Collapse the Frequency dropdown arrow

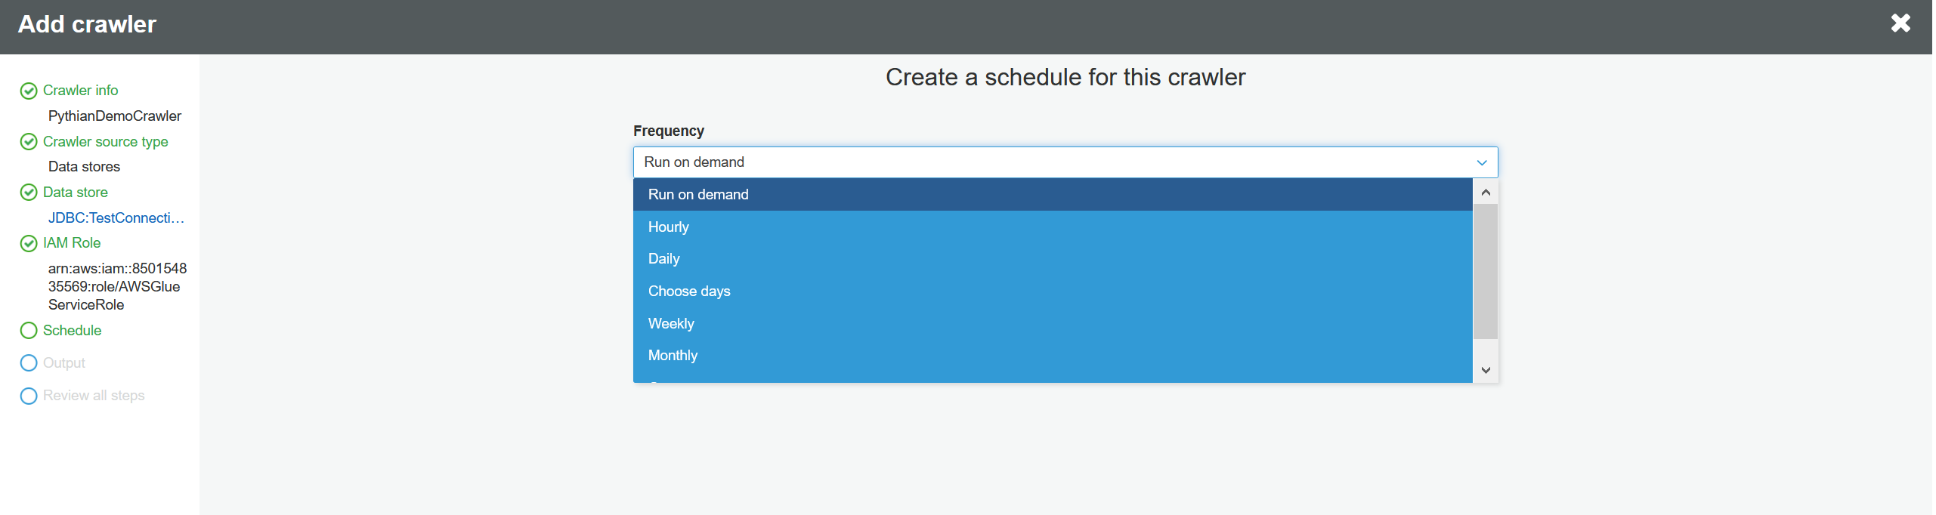1481,162
